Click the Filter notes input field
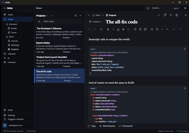The image size is (189, 133). coord(59,22)
